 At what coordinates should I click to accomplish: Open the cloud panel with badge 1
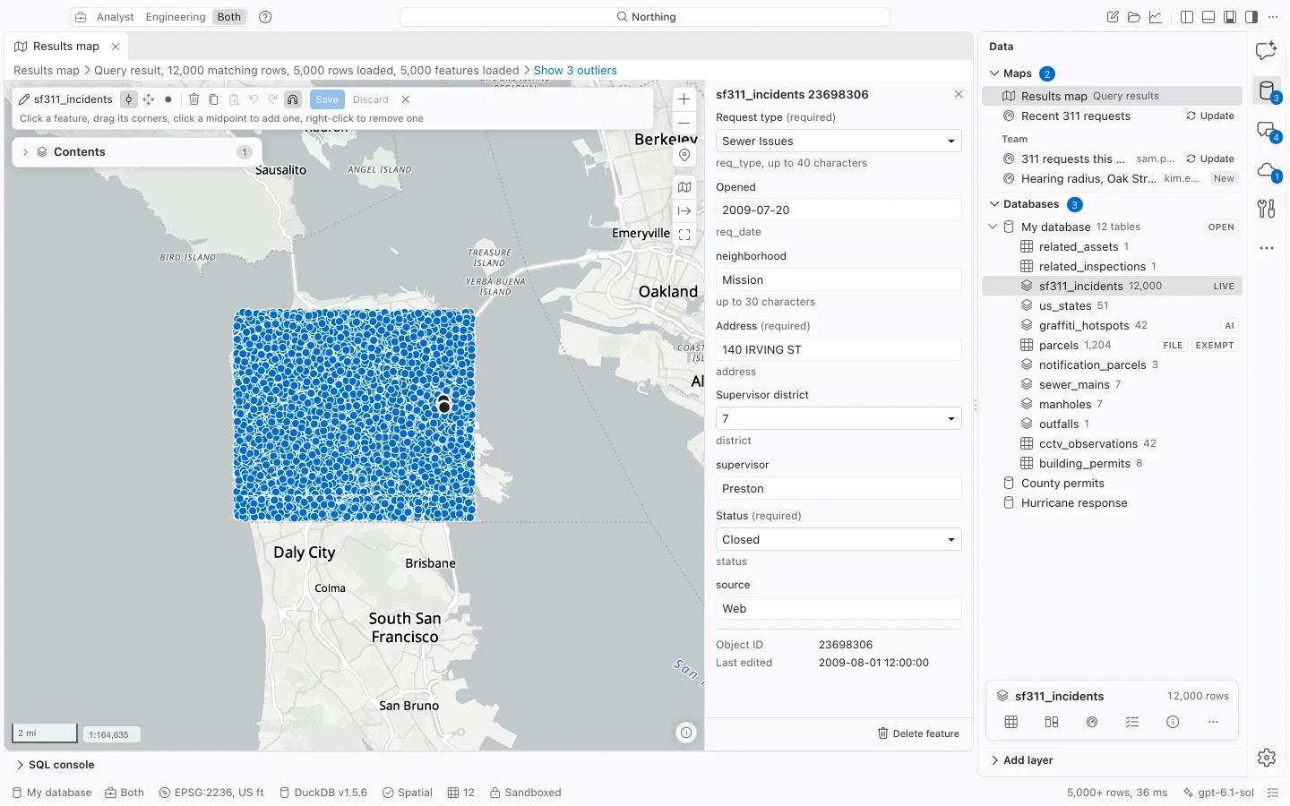pos(1266,170)
